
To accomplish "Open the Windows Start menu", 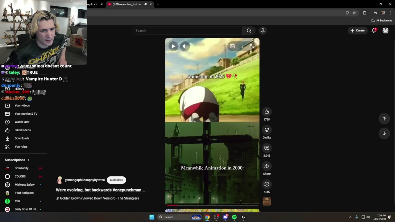I will point(152,217).
